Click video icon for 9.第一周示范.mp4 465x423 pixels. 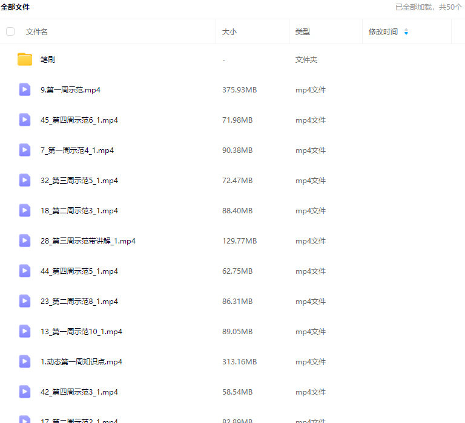25,89
